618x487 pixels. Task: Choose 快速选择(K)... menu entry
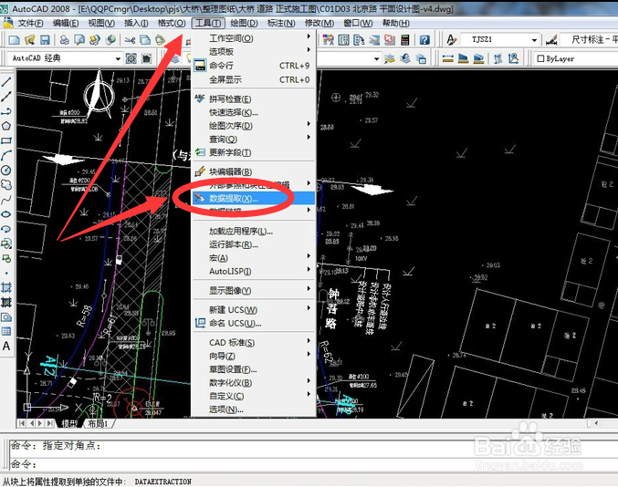(x=254, y=112)
